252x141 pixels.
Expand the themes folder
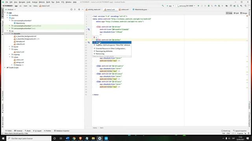(12, 65)
